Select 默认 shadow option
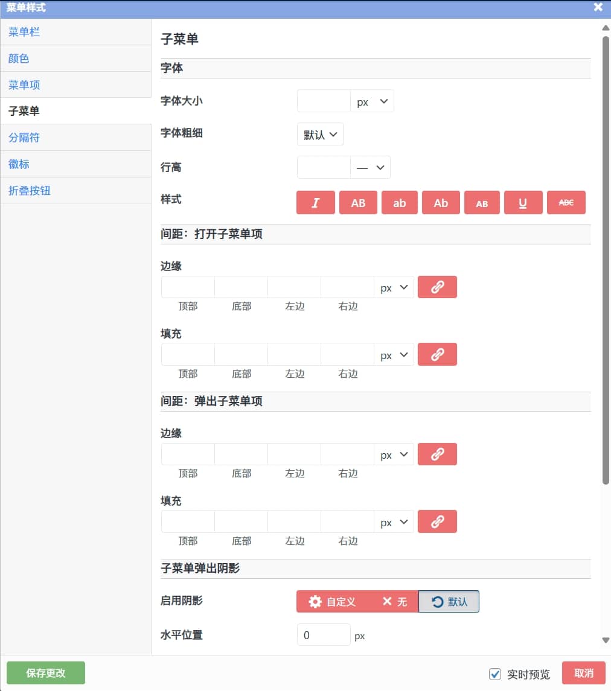 449,602
